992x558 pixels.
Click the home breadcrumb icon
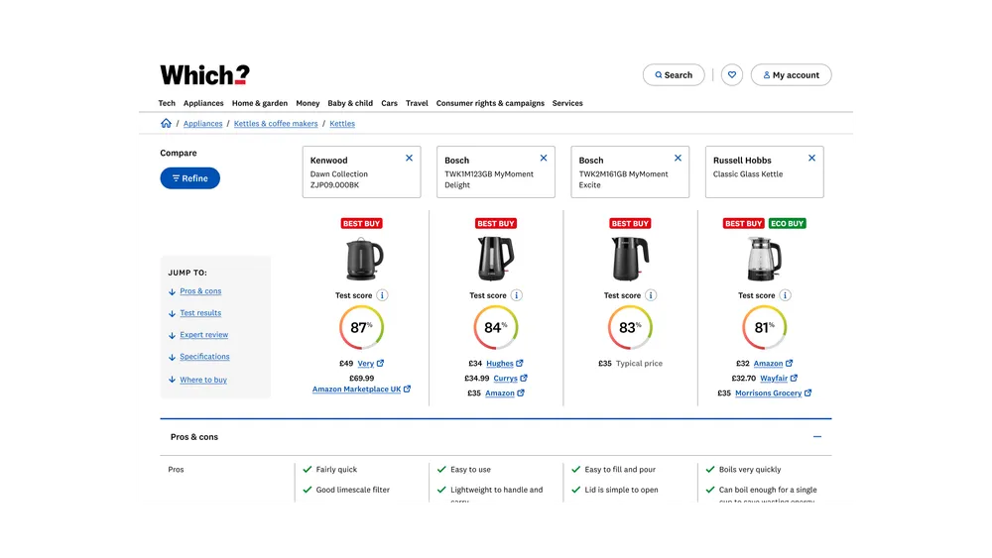pos(166,124)
